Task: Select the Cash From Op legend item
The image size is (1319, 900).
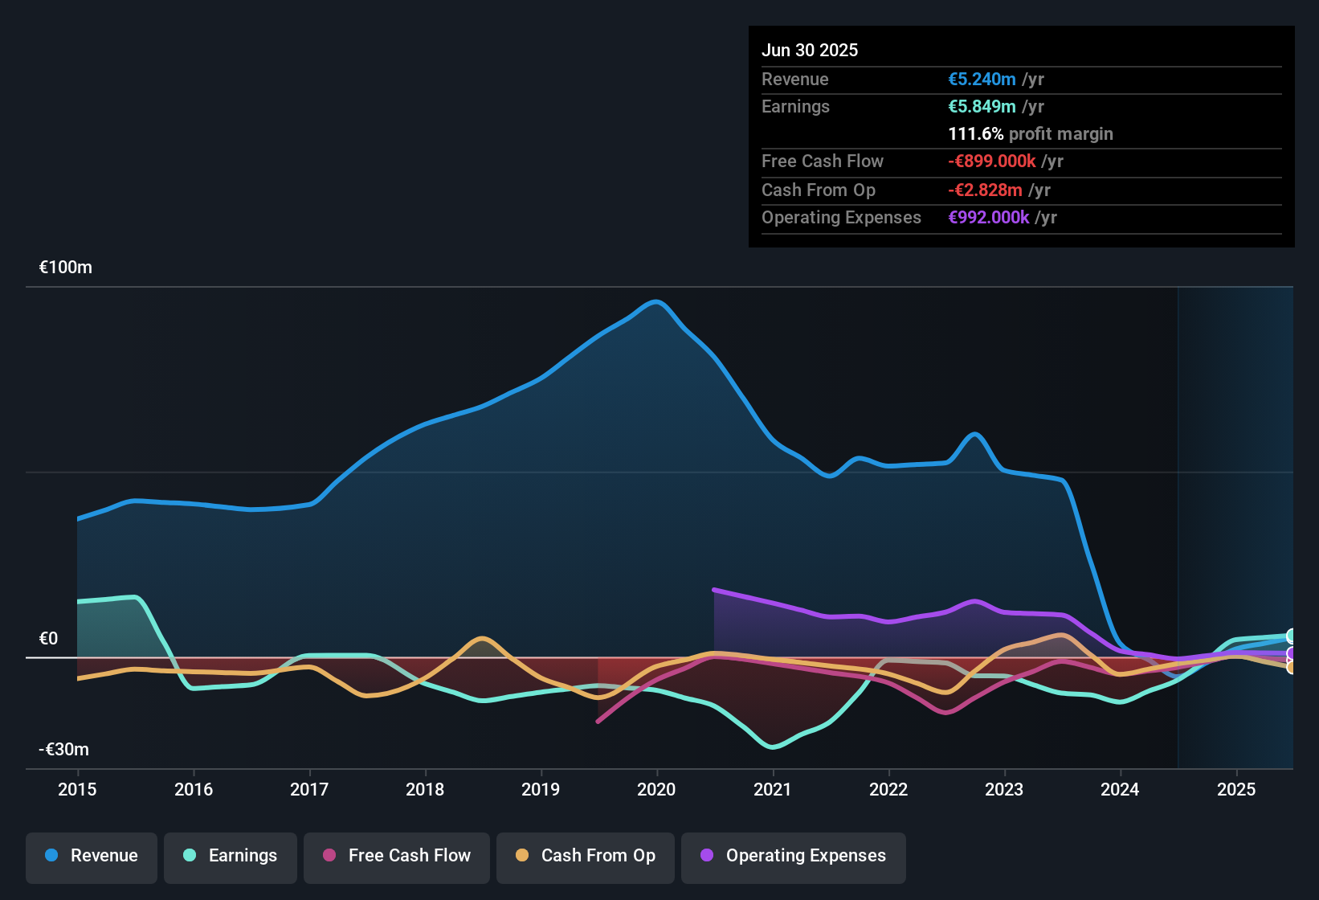Action: click(585, 856)
